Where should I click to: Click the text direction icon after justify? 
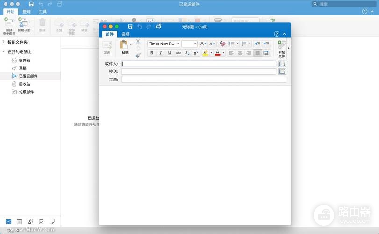(266, 53)
